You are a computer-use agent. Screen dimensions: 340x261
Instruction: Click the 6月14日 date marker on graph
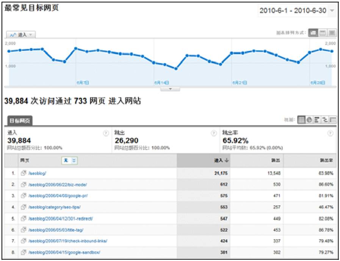point(161,83)
